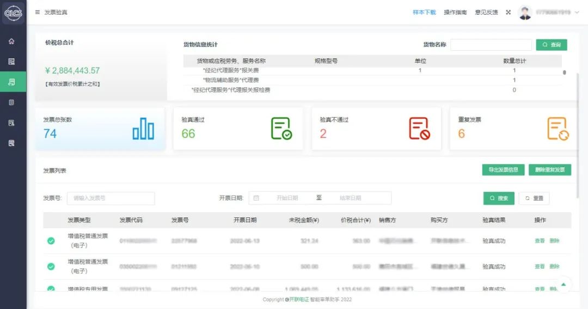Click the green 验真通过 document icon
Image resolution: width=588 pixels, height=309 pixels.
click(x=281, y=129)
